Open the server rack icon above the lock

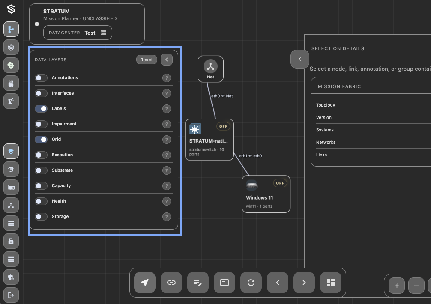(11, 223)
